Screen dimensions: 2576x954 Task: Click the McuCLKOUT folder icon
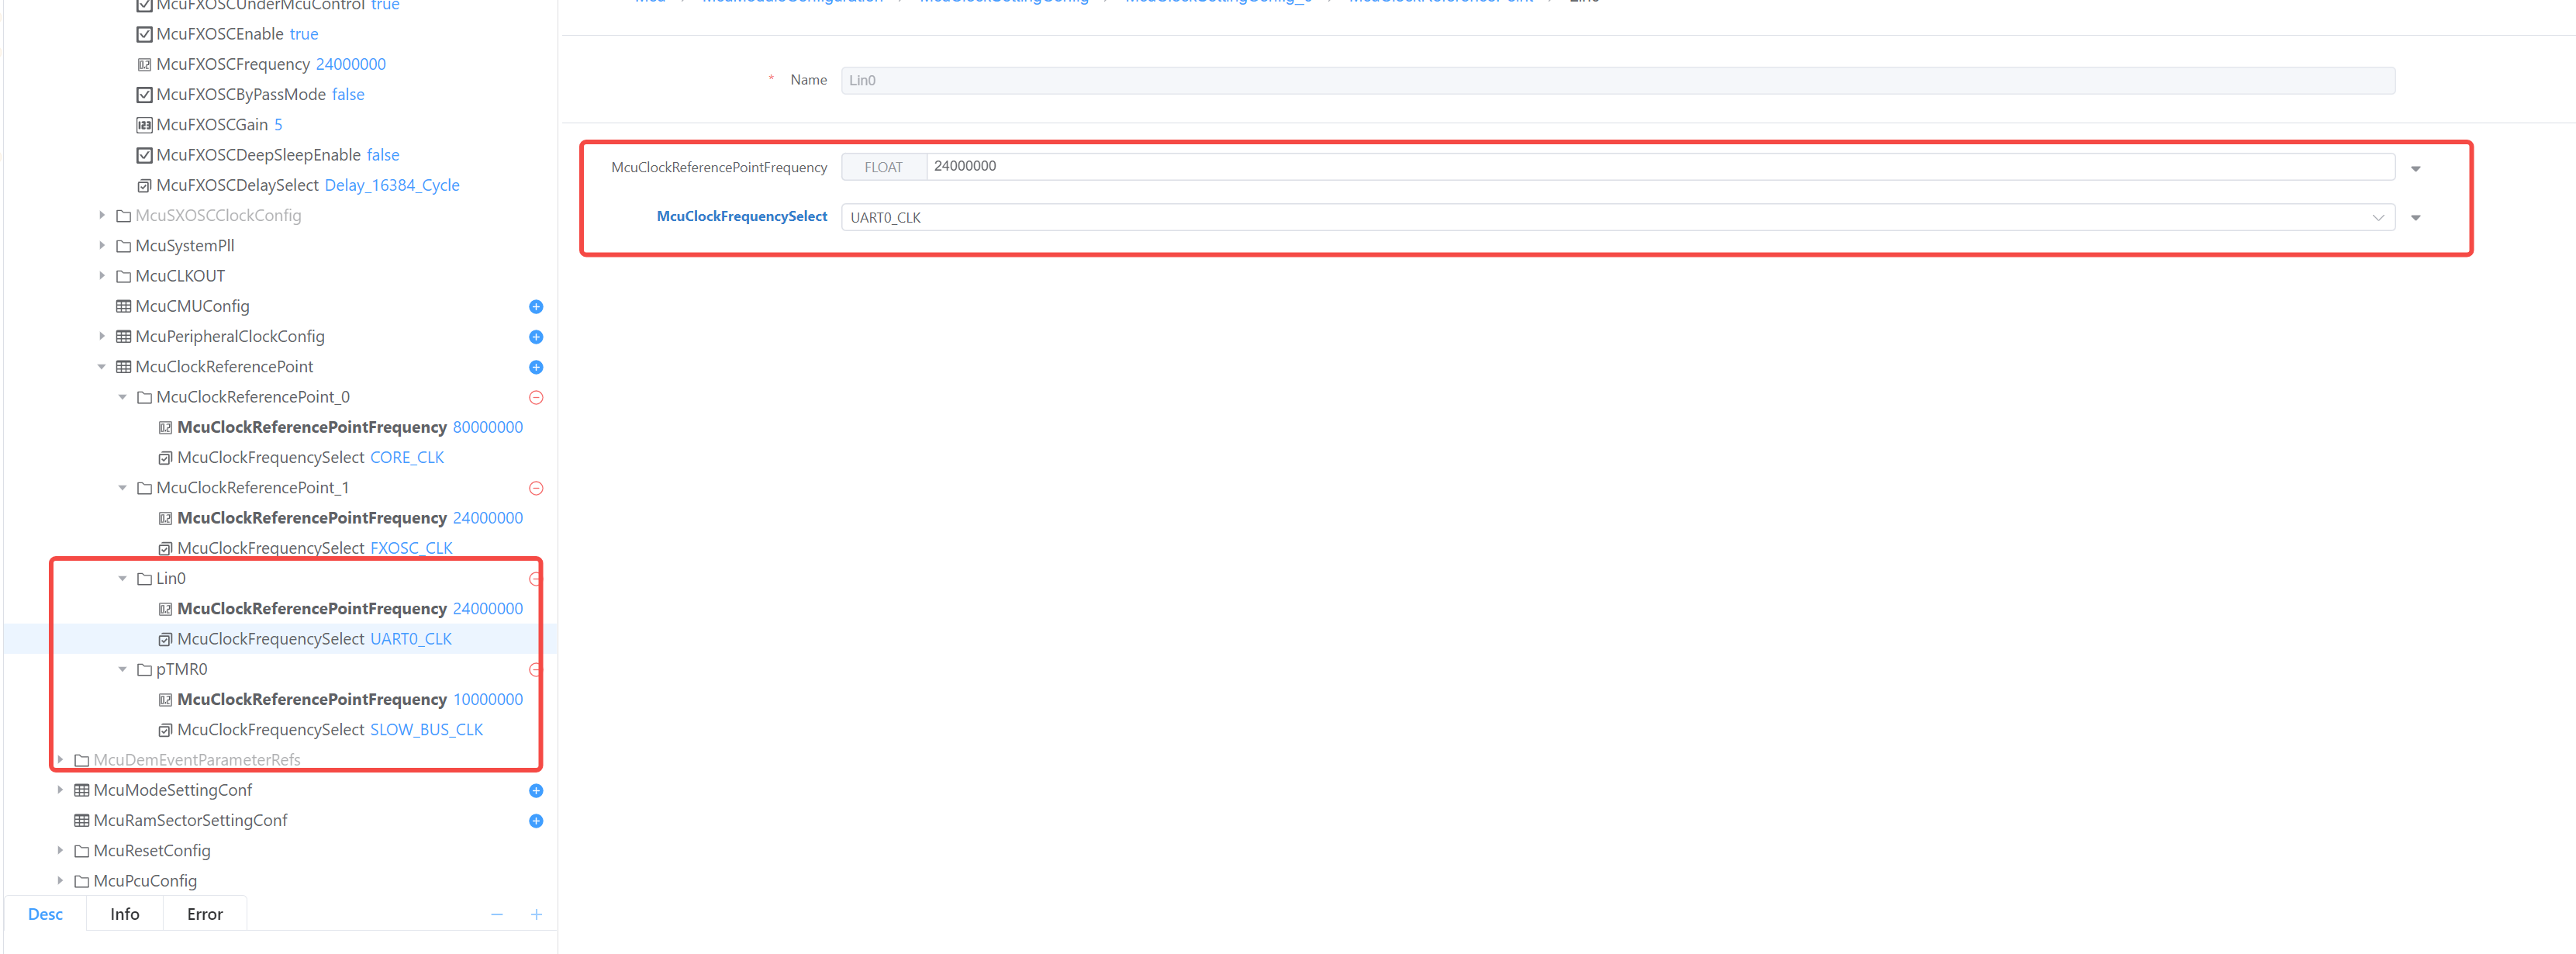point(123,276)
